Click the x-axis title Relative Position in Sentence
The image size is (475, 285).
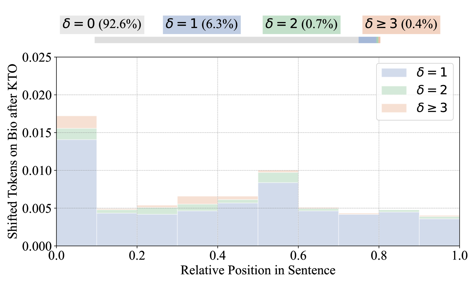tap(258, 270)
